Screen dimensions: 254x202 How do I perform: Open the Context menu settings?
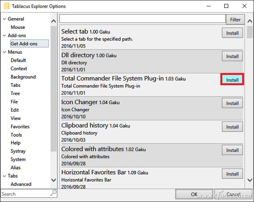pos(19,69)
